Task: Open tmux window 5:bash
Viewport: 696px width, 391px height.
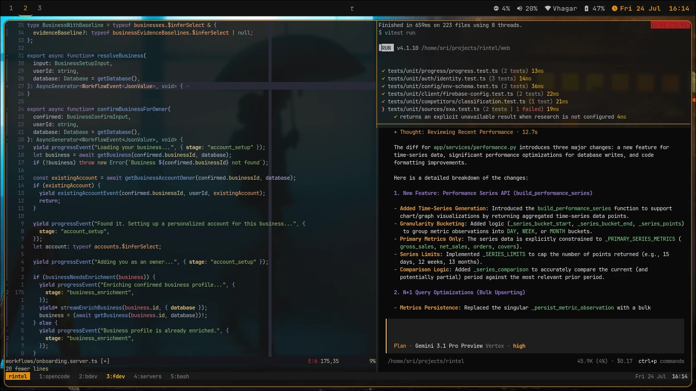Action: 180,377
